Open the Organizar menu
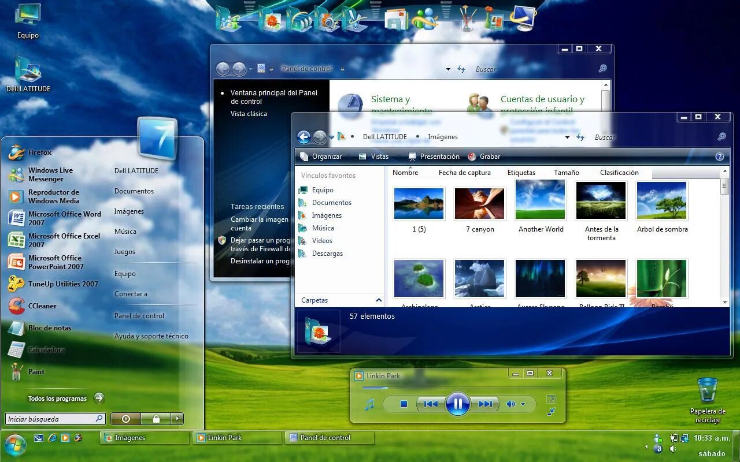740x462 pixels. [x=321, y=157]
